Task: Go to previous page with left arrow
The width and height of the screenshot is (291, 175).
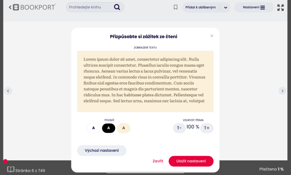Action: [x=8, y=91]
